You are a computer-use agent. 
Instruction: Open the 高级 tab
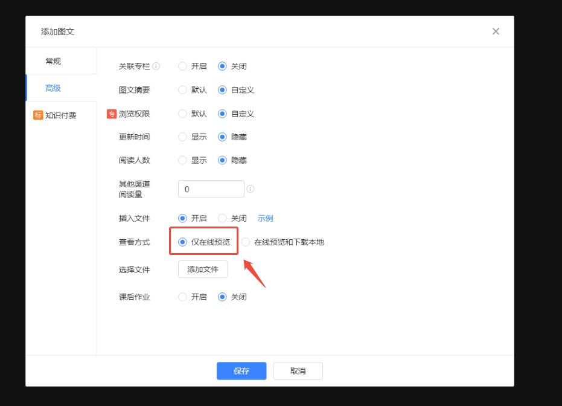pyautogui.click(x=53, y=88)
